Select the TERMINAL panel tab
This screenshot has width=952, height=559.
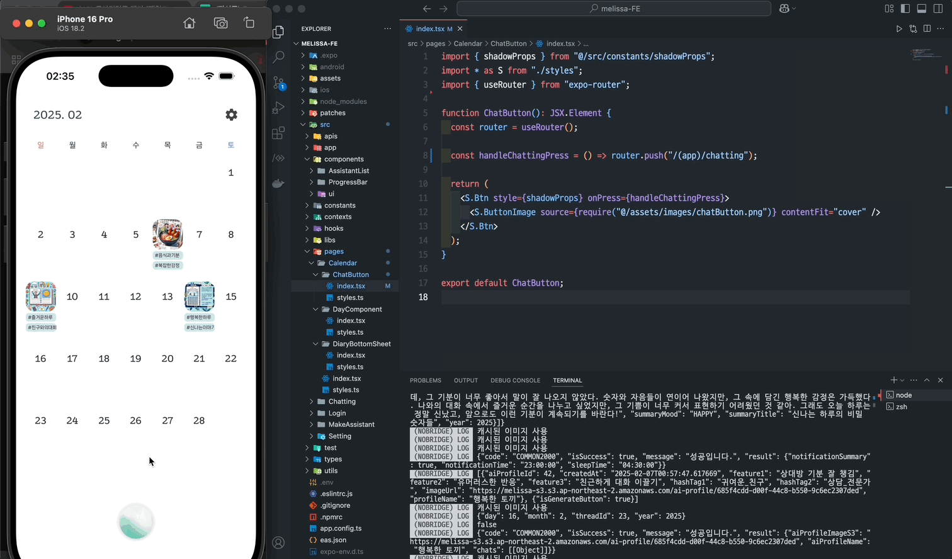[567, 380]
